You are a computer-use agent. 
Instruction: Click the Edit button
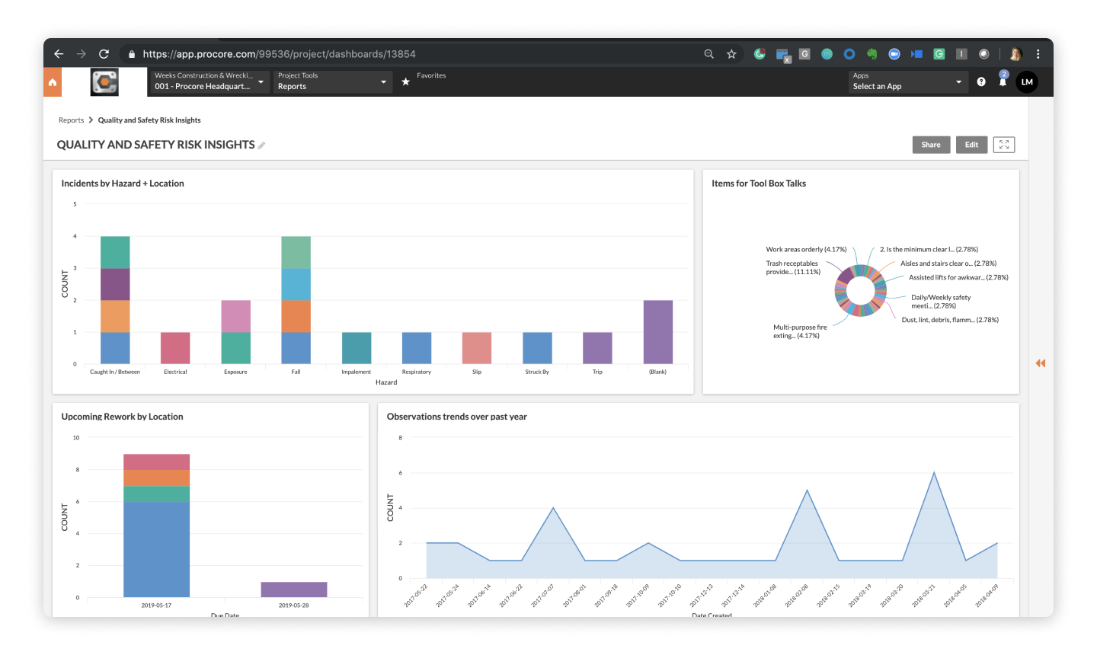(971, 144)
